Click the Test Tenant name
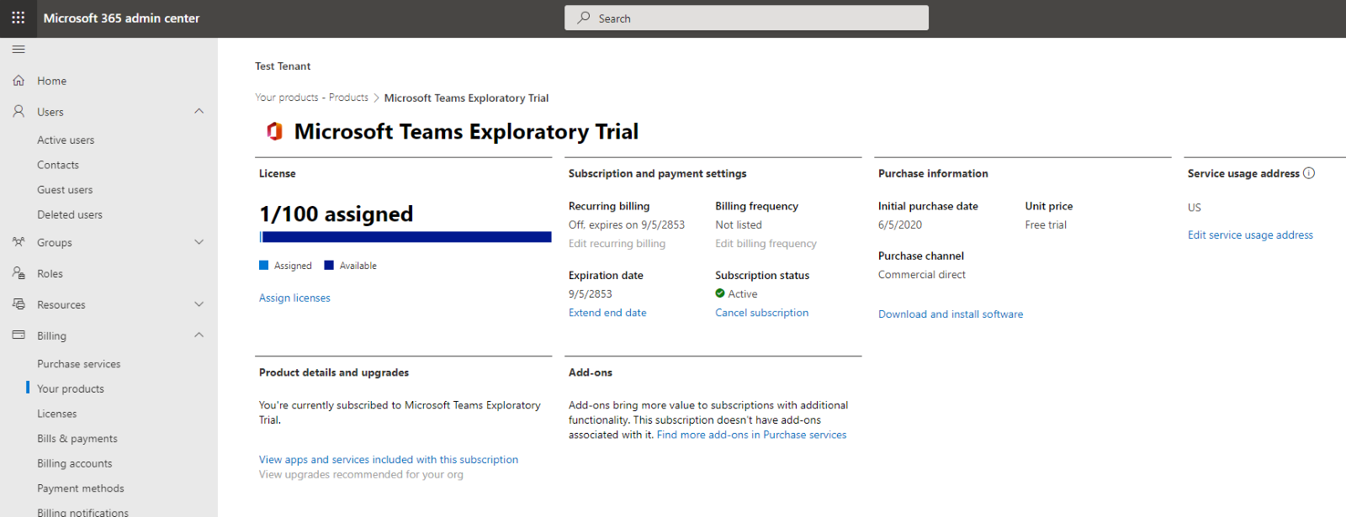 (x=283, y=66)
